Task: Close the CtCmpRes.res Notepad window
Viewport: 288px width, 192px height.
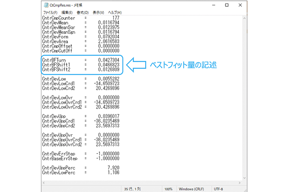Action: pyautogui.click(x=241, y=4)
